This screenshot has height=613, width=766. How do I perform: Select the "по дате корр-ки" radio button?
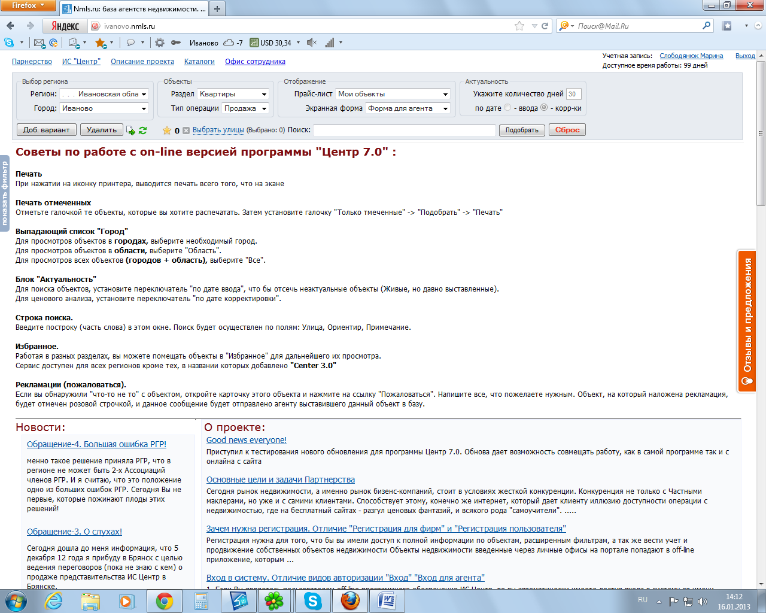click(544, 108)
